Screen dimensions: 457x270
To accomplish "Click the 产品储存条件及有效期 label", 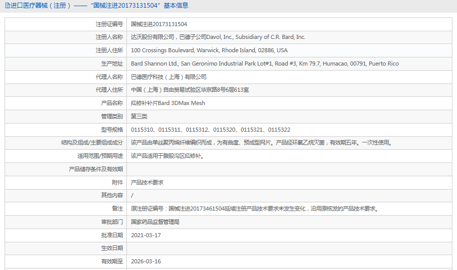I will point(96,169).
